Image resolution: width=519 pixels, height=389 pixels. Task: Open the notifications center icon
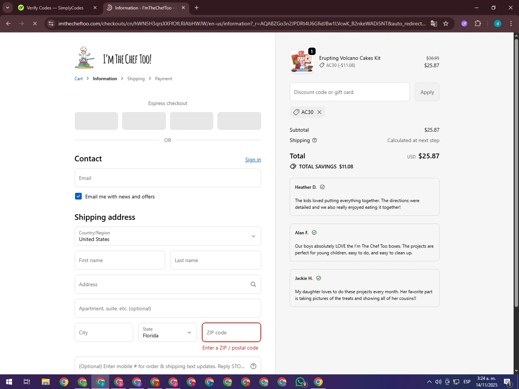point(508,382)
